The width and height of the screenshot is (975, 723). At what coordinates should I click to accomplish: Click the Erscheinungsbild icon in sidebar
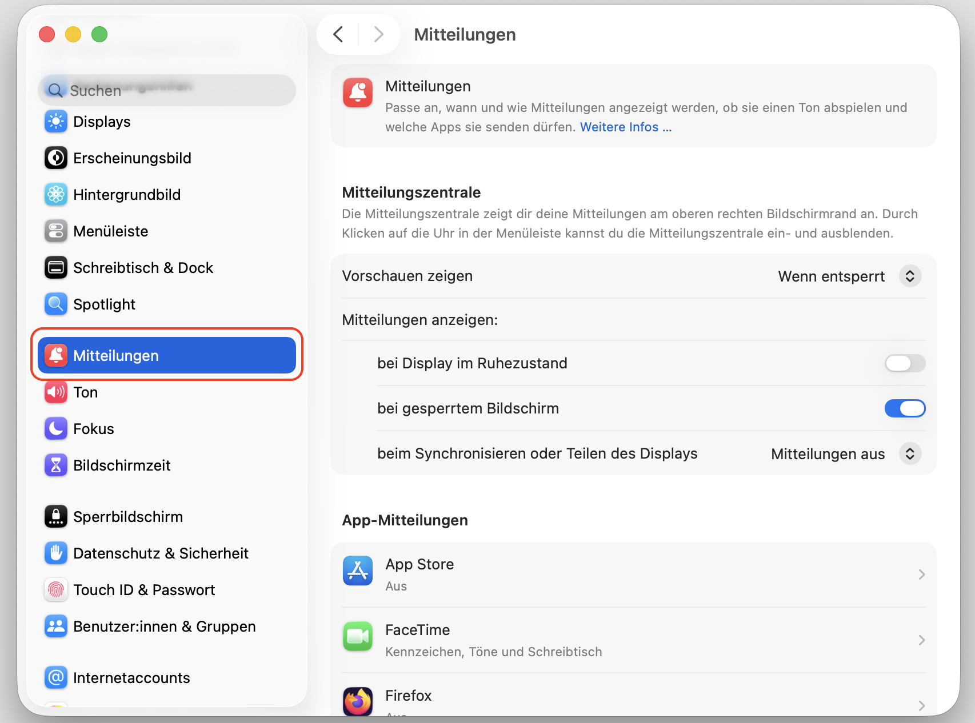[x=56, y=158]
